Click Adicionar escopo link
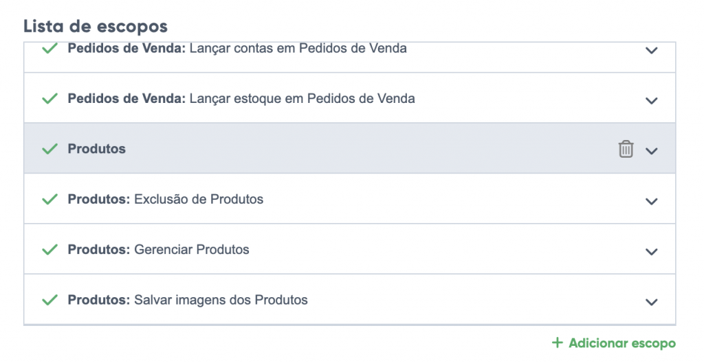 621,342
